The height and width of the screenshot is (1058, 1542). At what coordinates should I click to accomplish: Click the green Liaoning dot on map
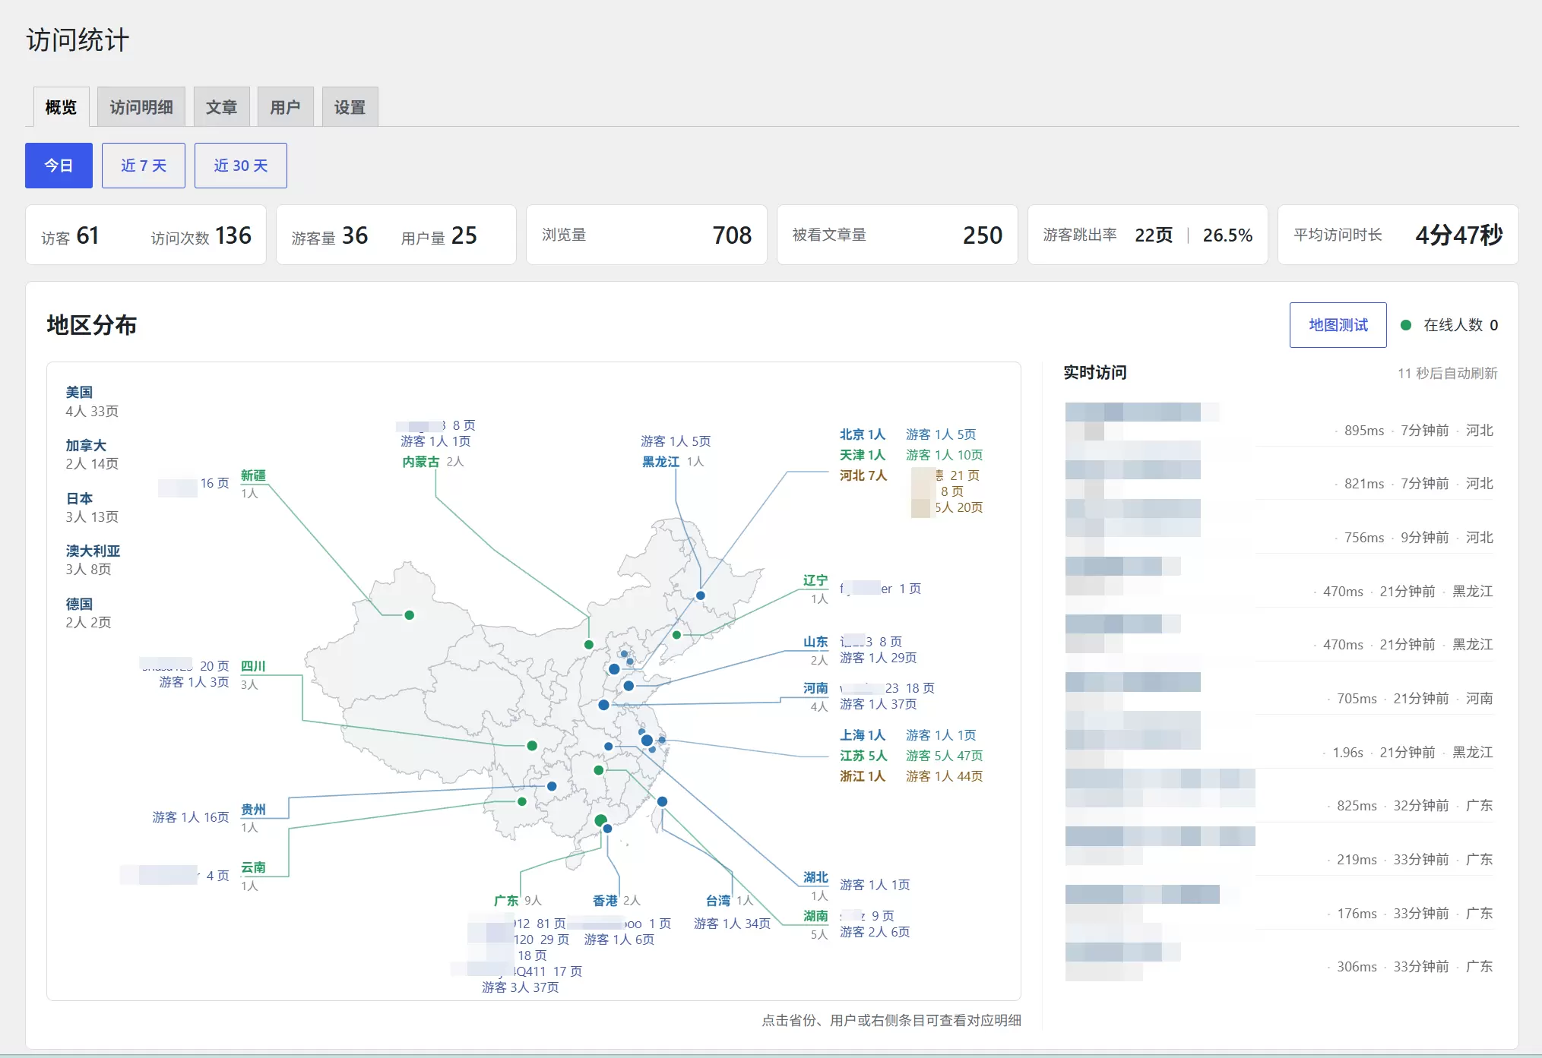(x=676, y=635)
